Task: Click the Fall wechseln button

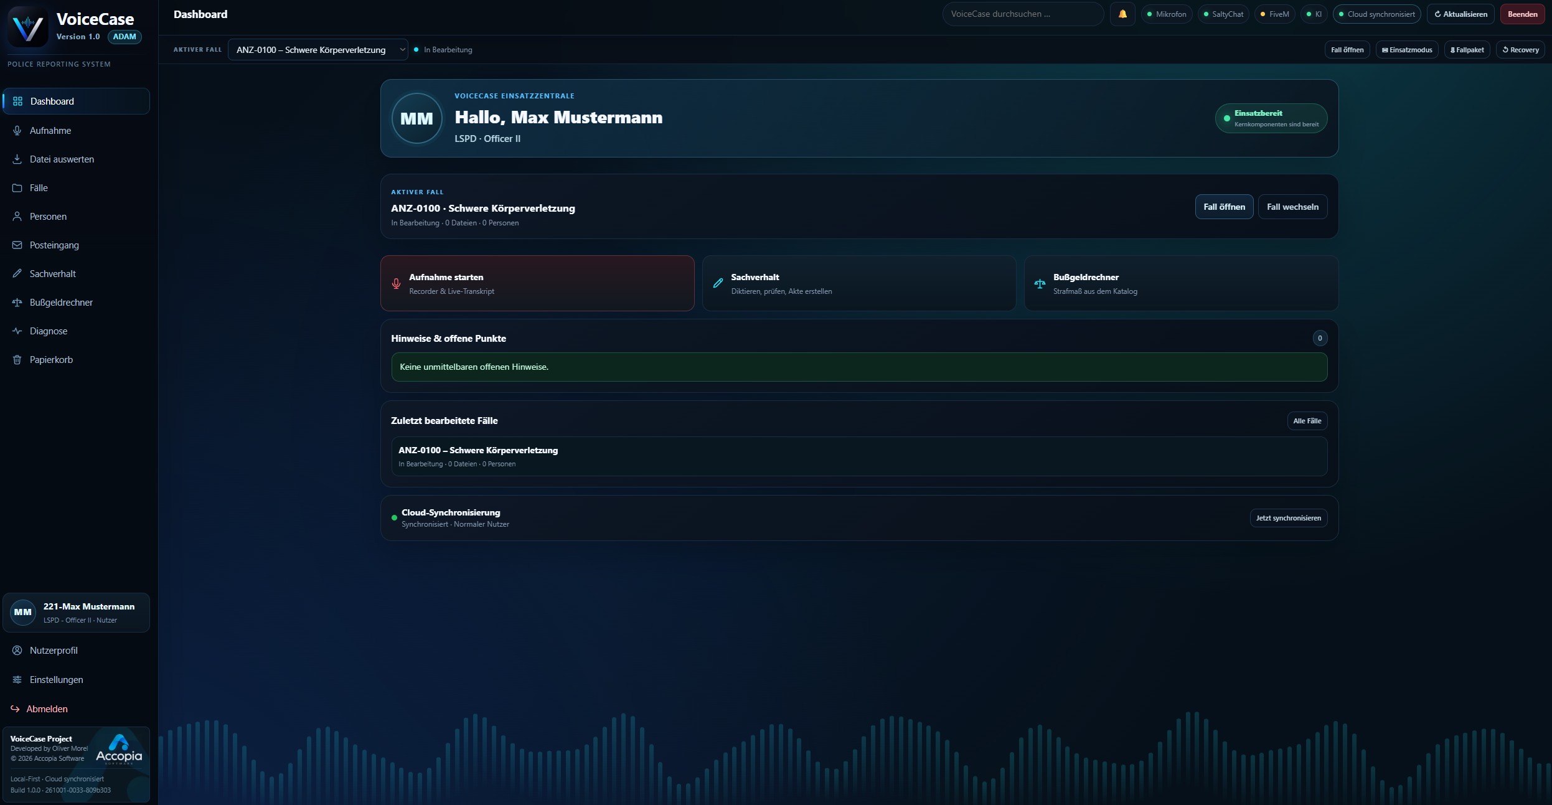Action: click(x=1292, y=207)
